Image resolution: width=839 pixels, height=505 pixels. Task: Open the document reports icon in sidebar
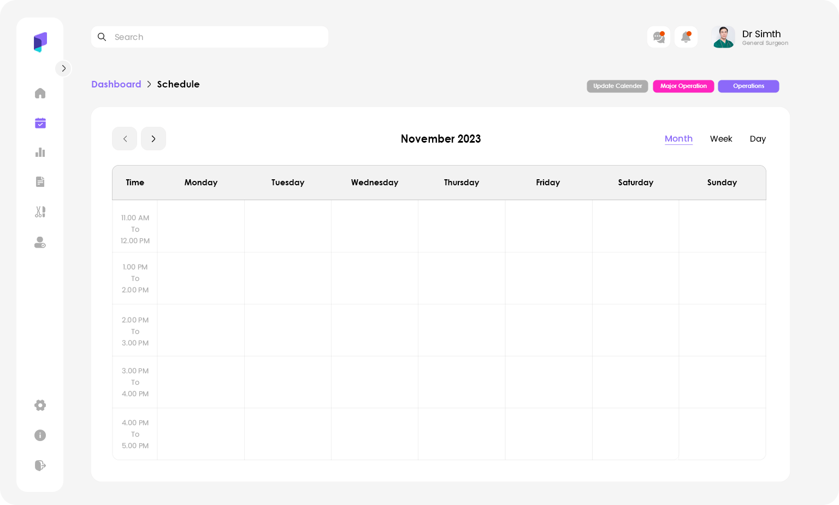pyautogui.click(x=40, y=182)
